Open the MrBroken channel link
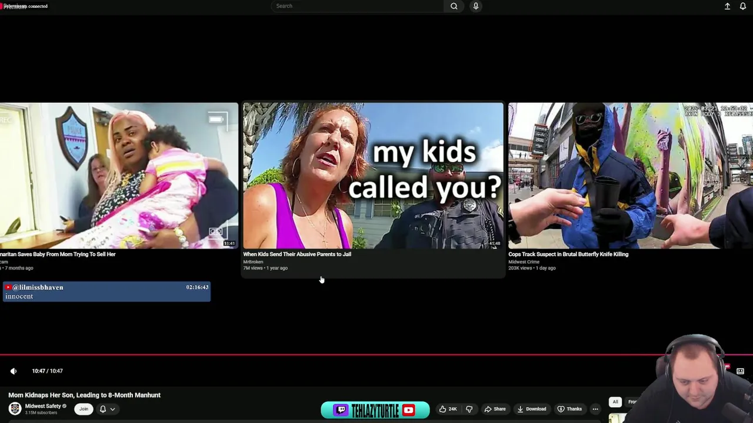Image resolution: width=753 pixels, height=423 pixels. click(x=253, y=262)
